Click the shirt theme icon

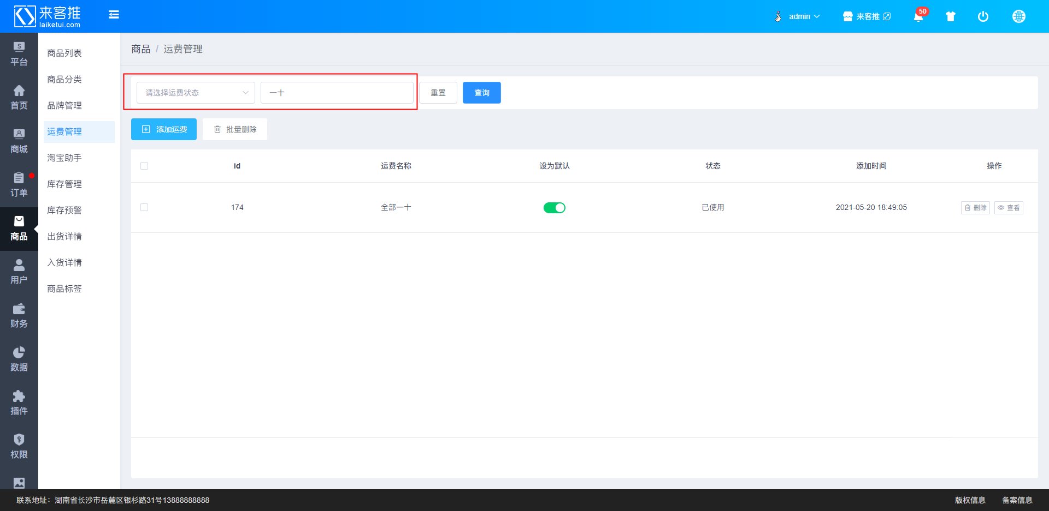[951, 16]
